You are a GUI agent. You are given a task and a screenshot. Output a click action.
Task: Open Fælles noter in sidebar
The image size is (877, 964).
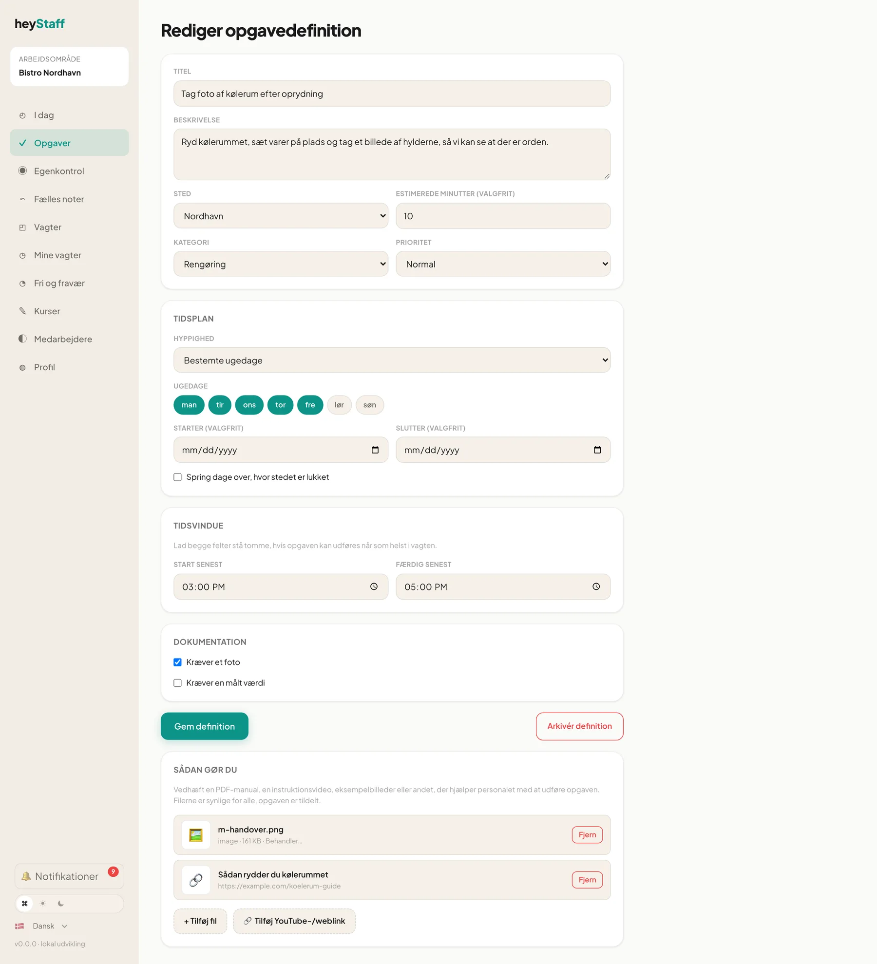tap(69, 199)
